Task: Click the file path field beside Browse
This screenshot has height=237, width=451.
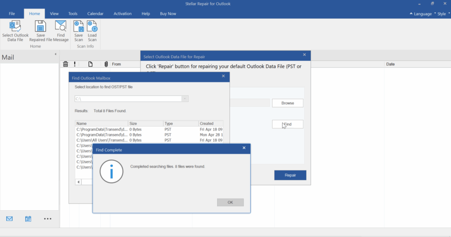Action: pos(250,103)
